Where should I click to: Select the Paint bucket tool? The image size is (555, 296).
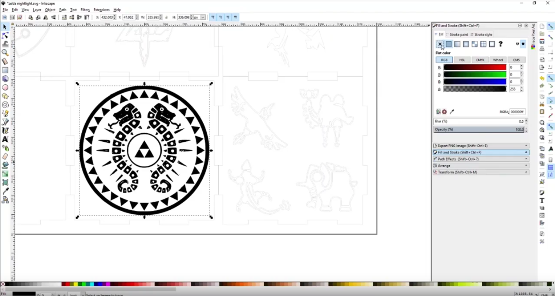click(x=5, y=165)
